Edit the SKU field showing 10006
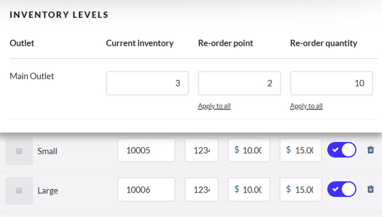The image size is (382, 217). 146,189
